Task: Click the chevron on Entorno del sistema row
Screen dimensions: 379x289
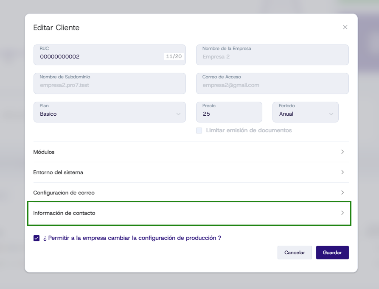Action: click(x=342, y=172)
